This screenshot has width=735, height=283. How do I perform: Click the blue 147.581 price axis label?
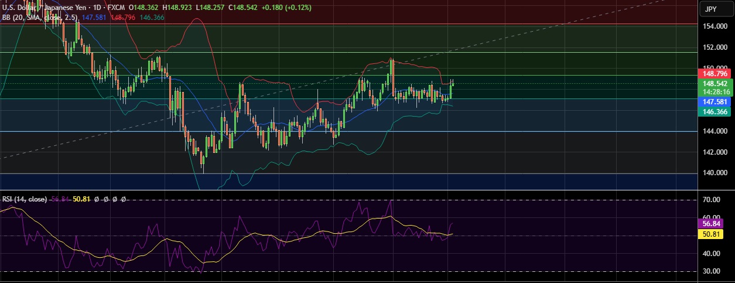tap(715, 102)
